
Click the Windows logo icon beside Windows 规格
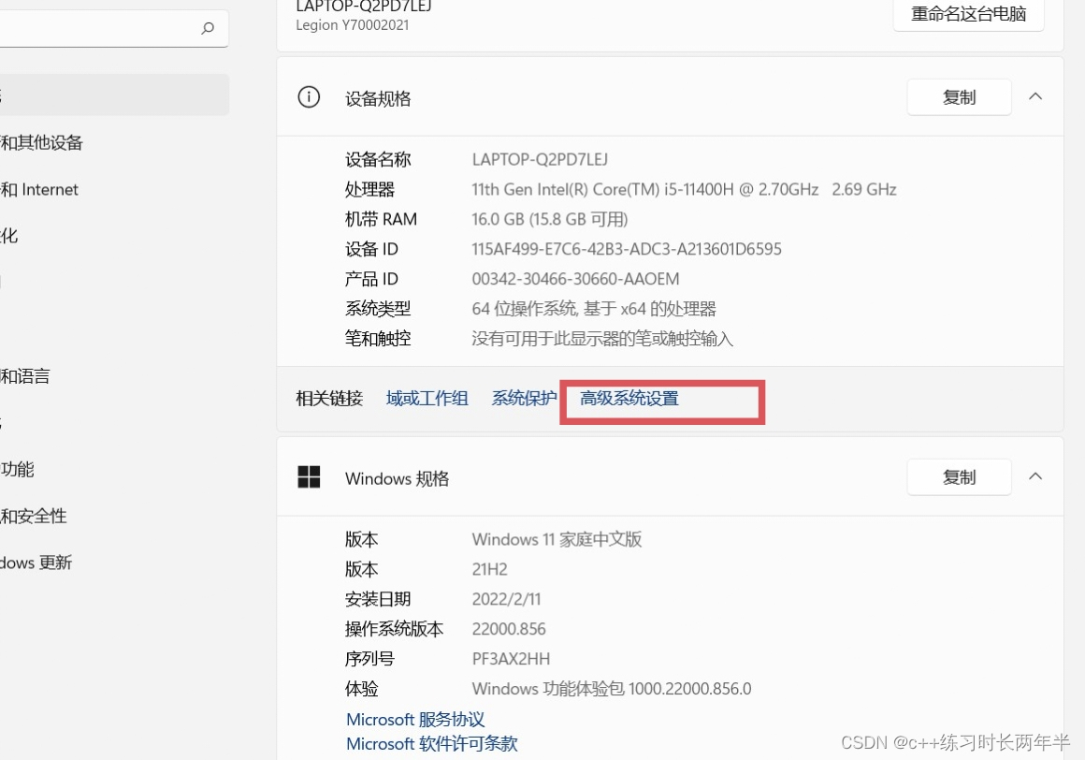309,477
